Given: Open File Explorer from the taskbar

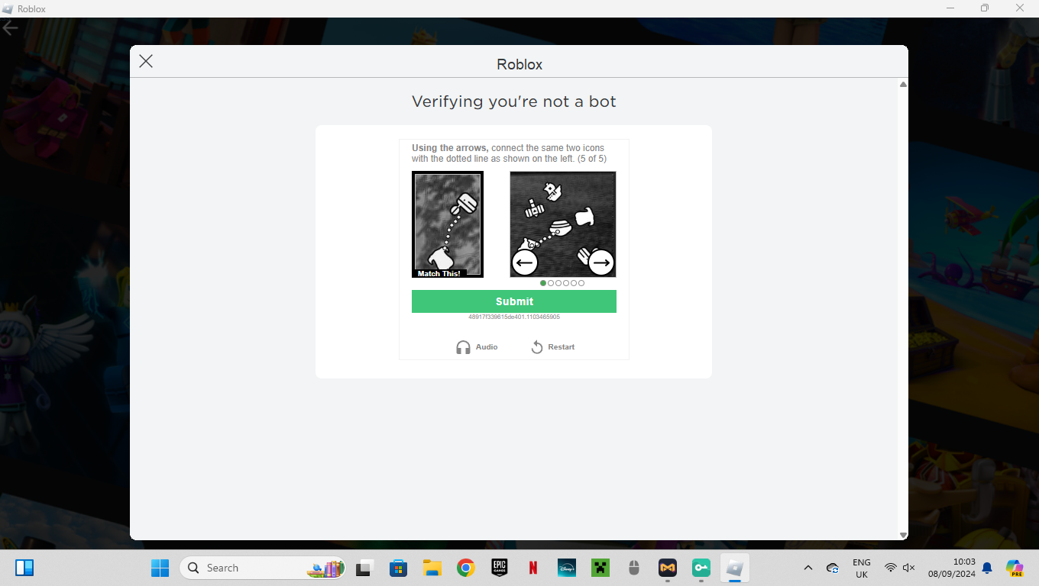Looking at the screenshot, I should pos(432,568).
